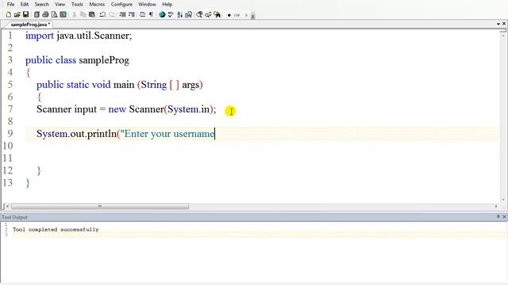The image size is (508, 285).
Task: Run spell check from the toolbar
Action: [x=171, y=14]
